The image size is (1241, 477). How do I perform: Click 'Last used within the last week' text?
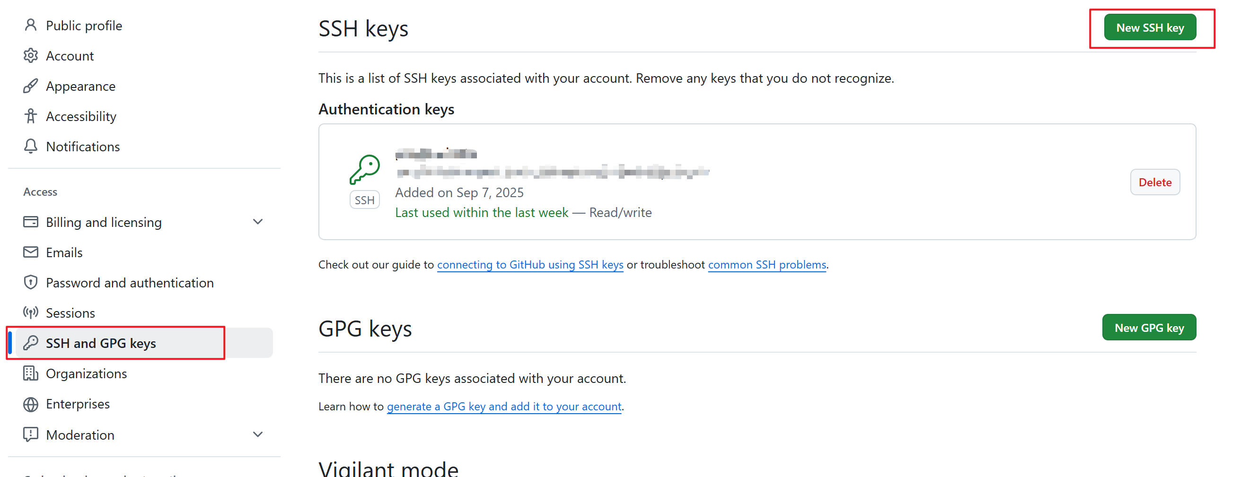pos(482,213)
